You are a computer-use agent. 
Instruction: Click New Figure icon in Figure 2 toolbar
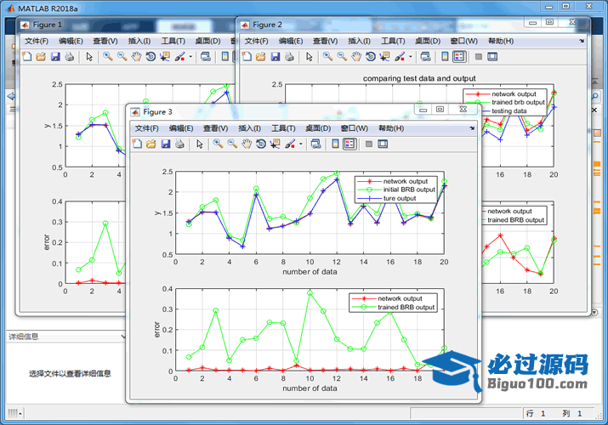247,57
